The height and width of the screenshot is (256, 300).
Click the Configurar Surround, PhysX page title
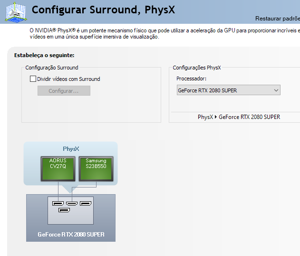(x=103, y=10)
